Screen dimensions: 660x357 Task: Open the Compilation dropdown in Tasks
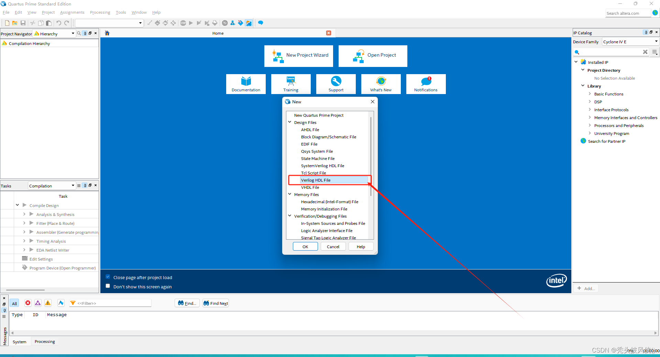tap(52, 186)
